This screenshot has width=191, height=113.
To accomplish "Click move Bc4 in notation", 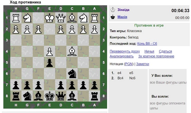I will click(x=120, y=78).
